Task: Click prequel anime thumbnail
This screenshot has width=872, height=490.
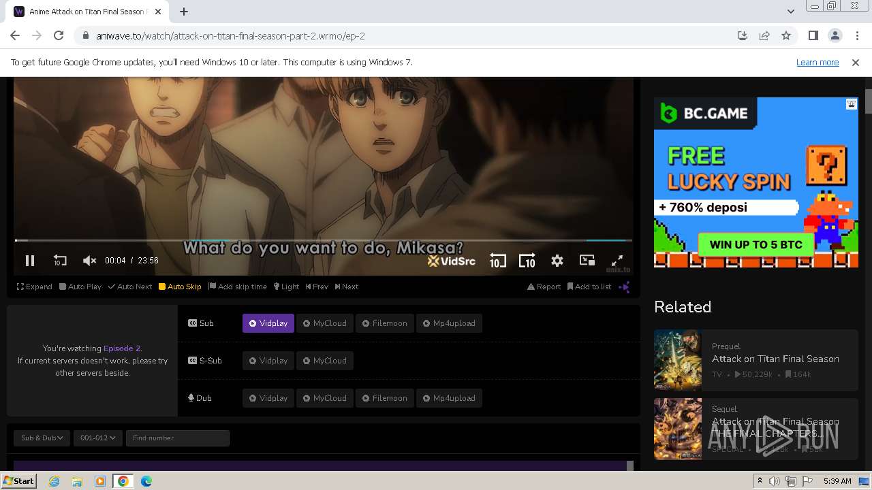Action: (x=678, y=361)
